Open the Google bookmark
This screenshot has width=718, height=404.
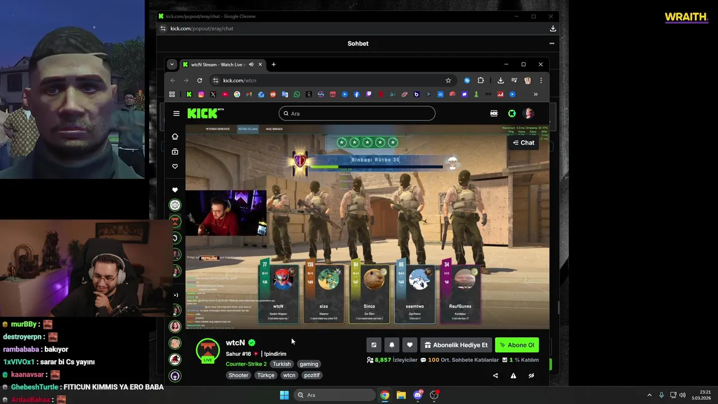pos(237,94)
